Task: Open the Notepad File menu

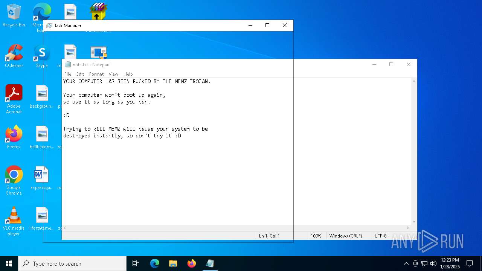Action: [68, 74]
